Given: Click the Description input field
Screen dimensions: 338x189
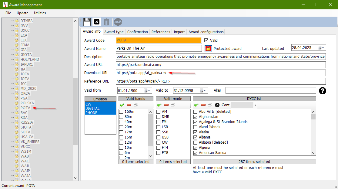Looking at the screenshot, I should click(221, 57).
